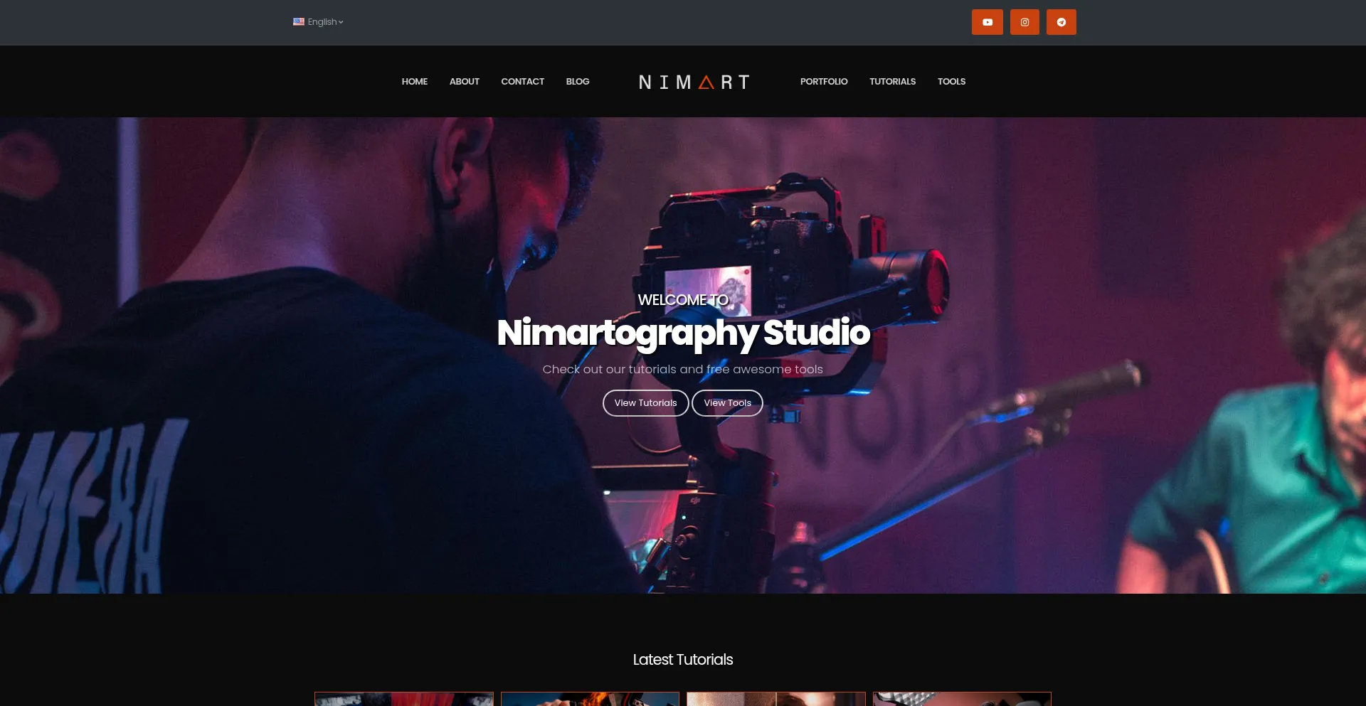Viewport: 1366px width, 706px height.
Task: Open the Blog menu item
Action: point(577,82)
